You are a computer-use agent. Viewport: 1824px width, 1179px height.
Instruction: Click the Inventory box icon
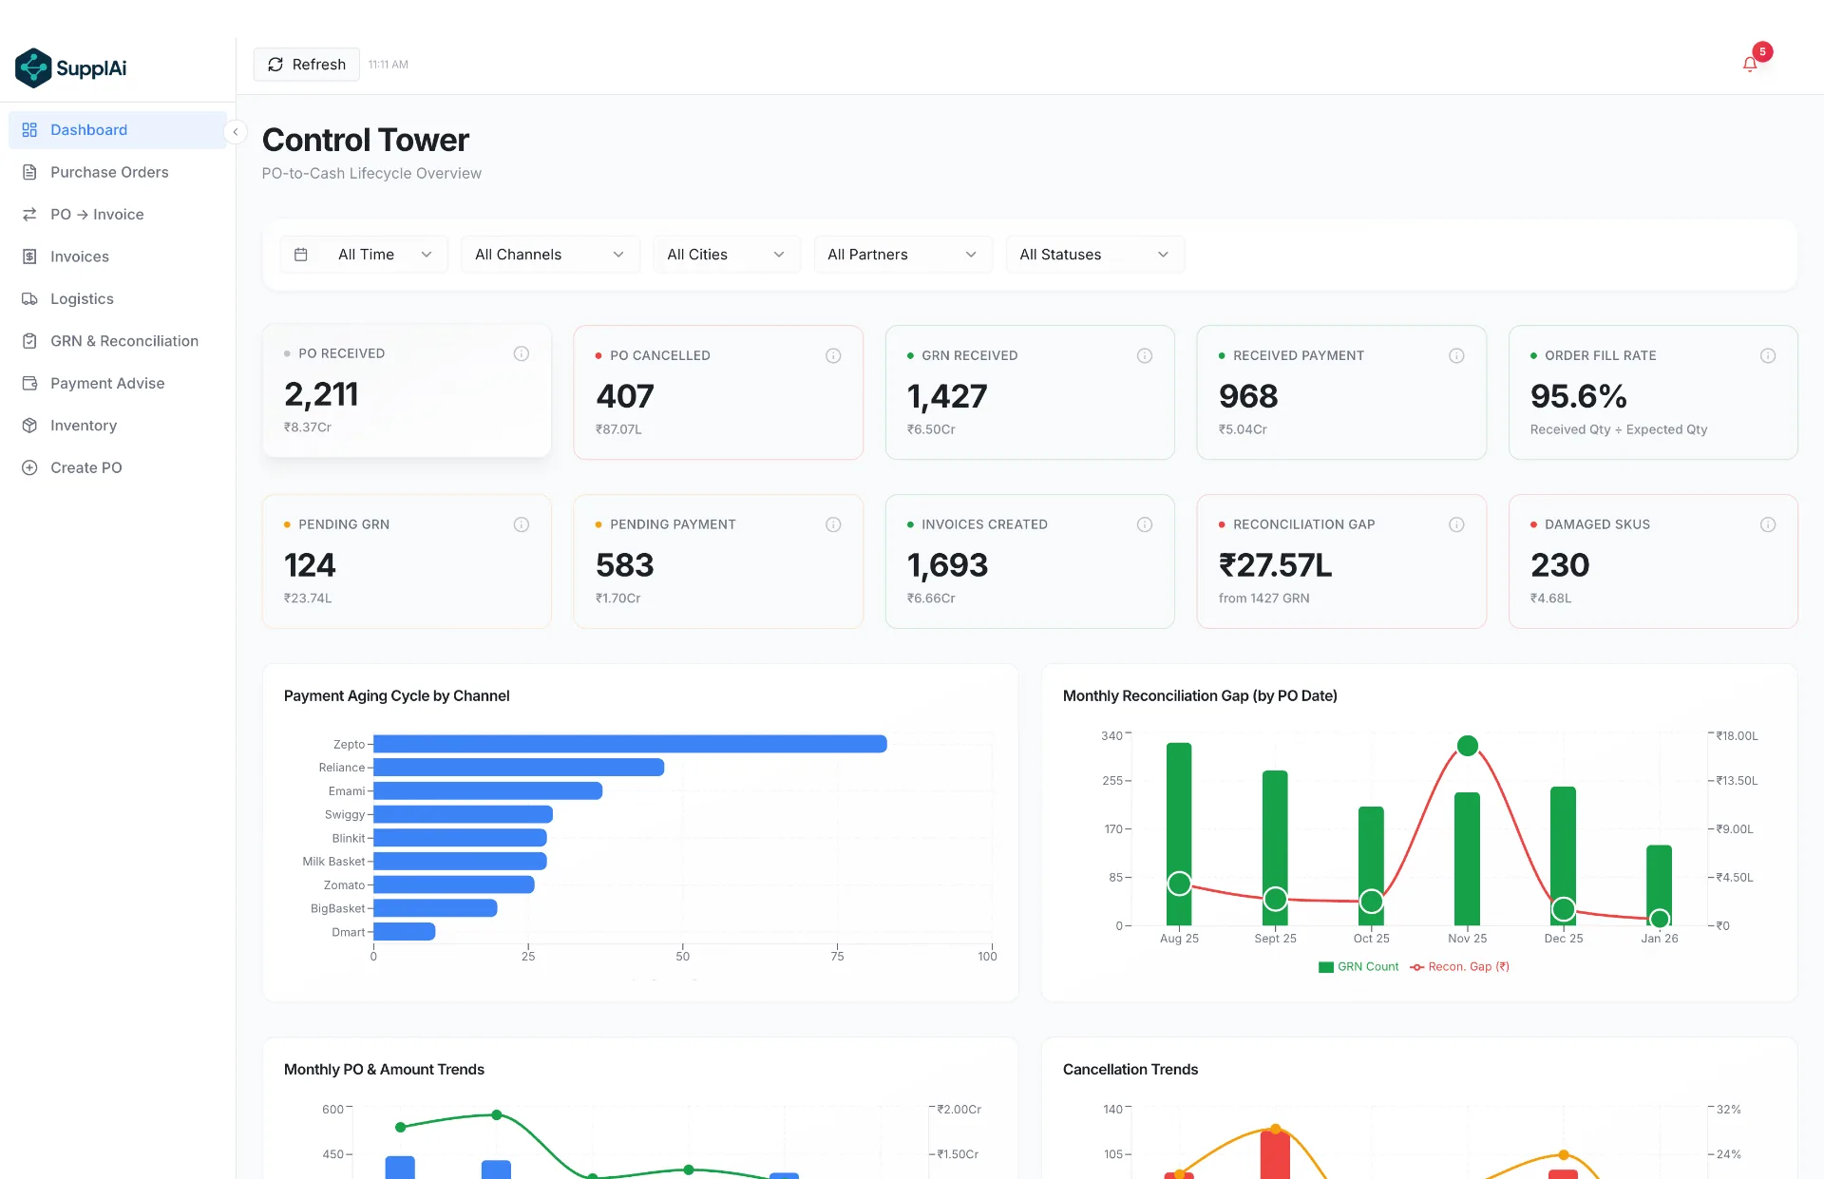click(x=29, y=426)
